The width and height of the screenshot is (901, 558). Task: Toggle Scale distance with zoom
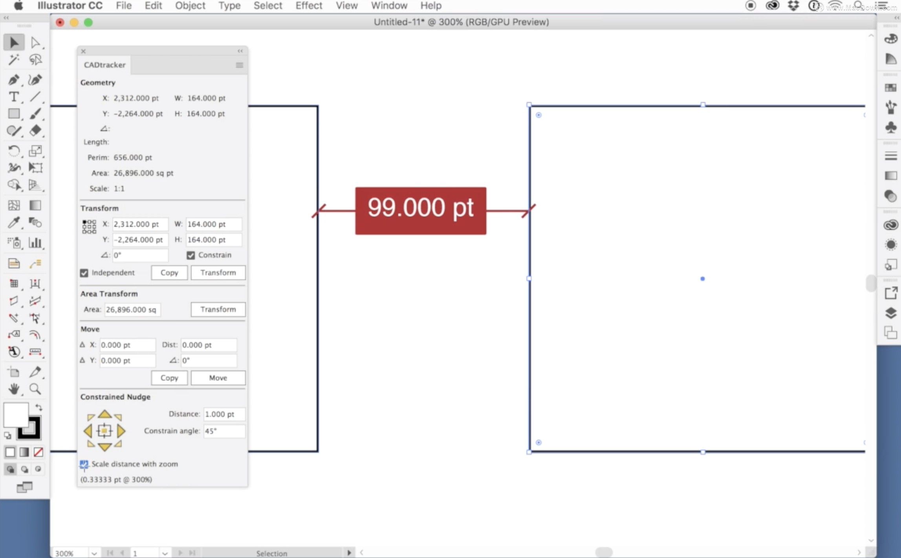tap(84, 464)
